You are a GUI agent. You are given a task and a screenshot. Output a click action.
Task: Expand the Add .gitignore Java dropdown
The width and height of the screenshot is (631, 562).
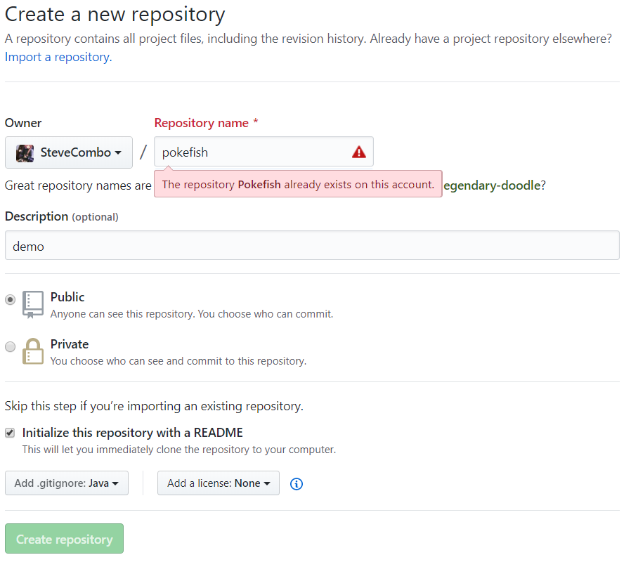click(x=67, y=483)
